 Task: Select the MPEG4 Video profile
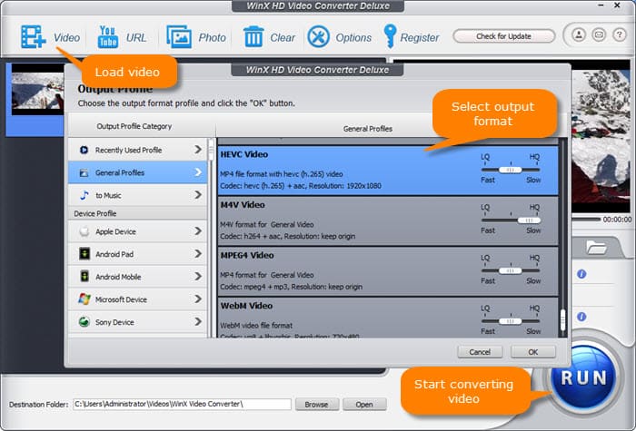[388, 272]
